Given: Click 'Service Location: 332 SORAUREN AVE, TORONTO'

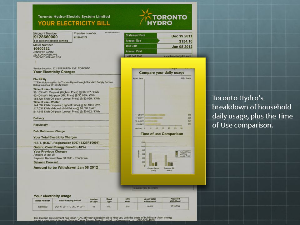Looking at the screenshot, I should [62, 68].
